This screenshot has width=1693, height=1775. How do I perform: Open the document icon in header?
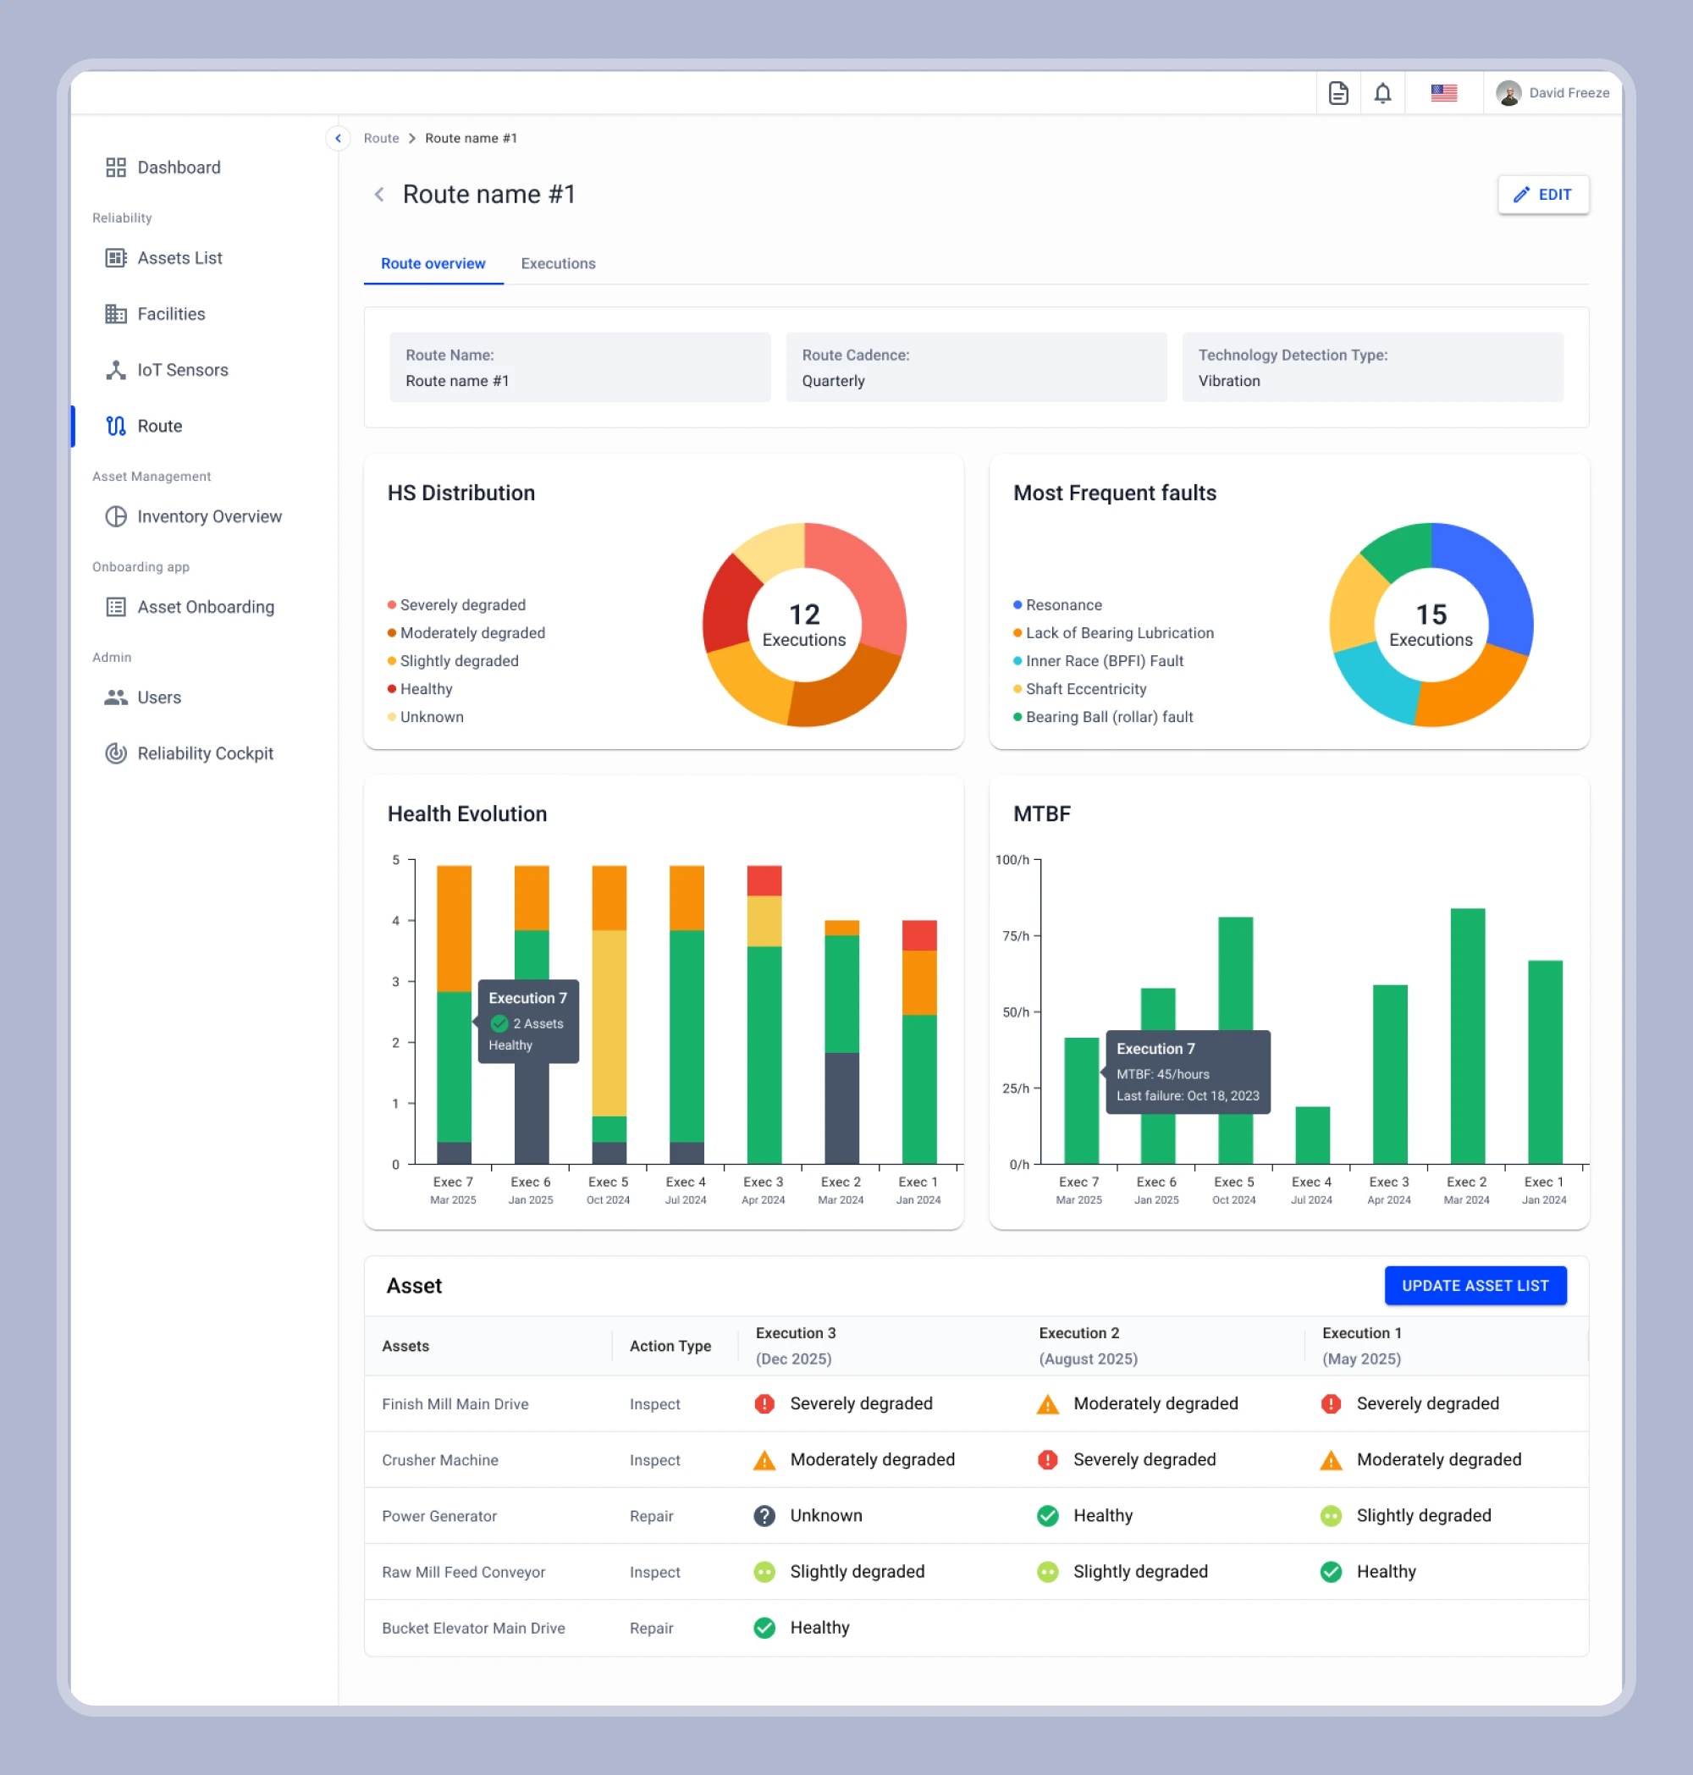[1338, 93]
